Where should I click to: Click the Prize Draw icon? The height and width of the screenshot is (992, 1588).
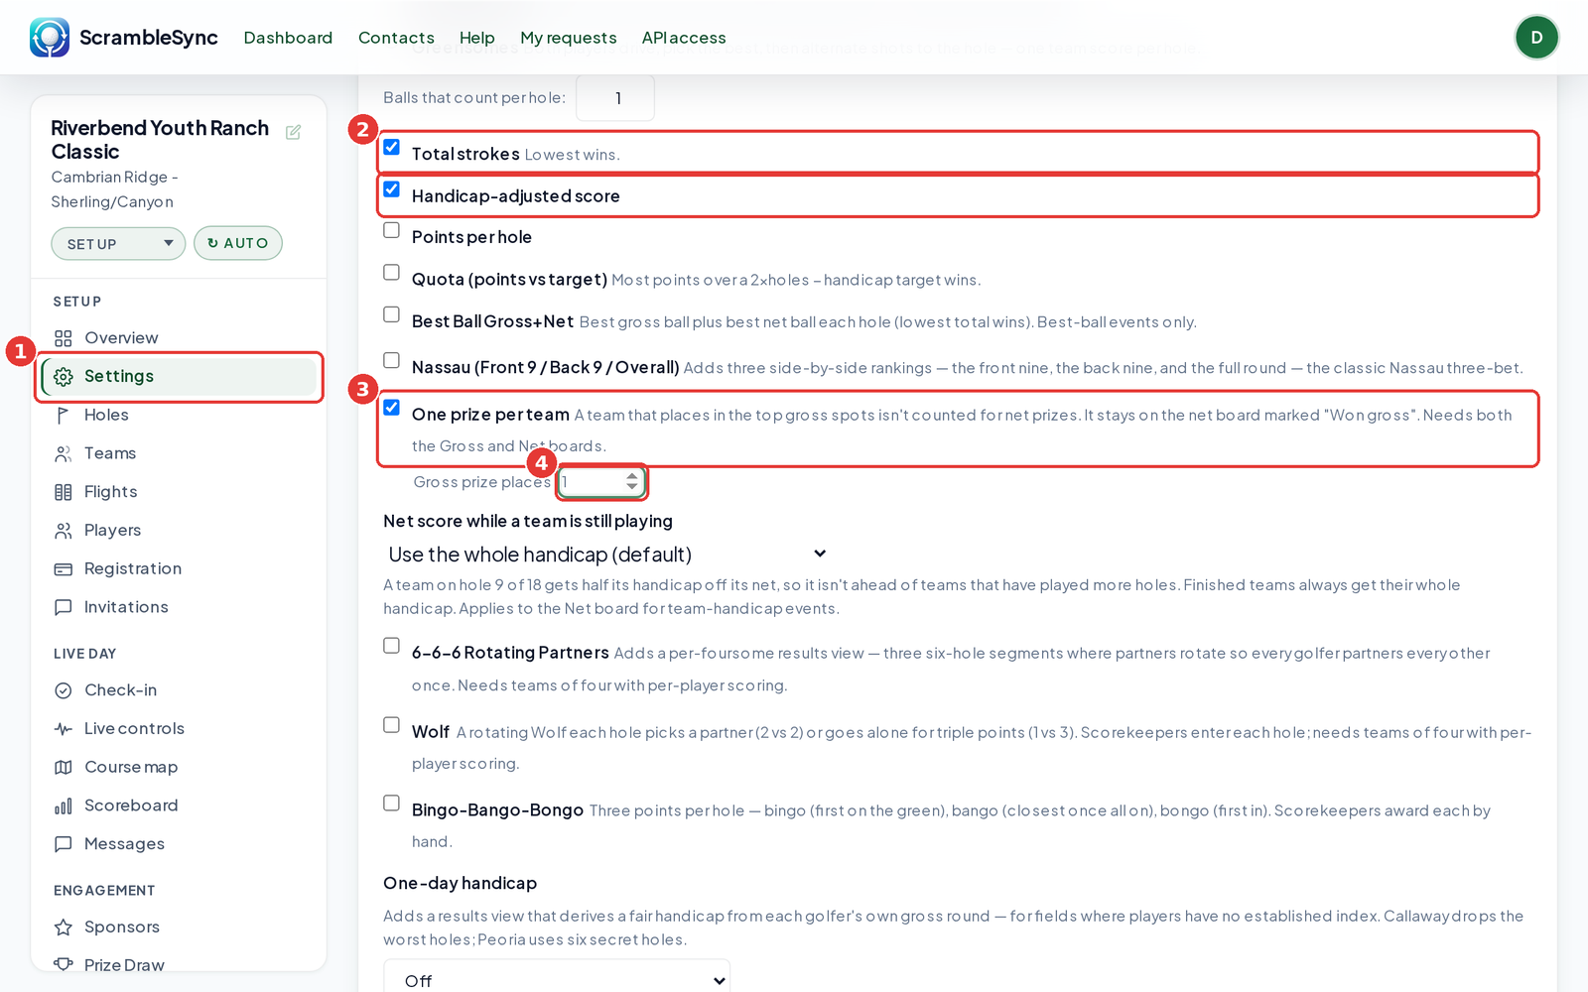64,964
